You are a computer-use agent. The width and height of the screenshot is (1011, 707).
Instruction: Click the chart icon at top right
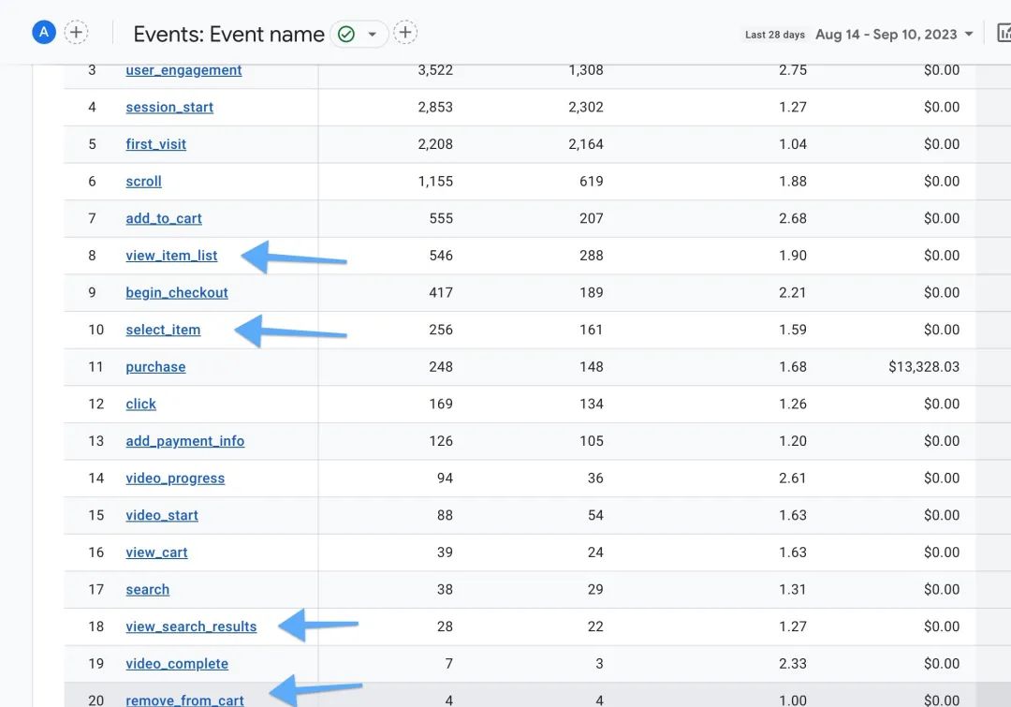pos(1004,33)
